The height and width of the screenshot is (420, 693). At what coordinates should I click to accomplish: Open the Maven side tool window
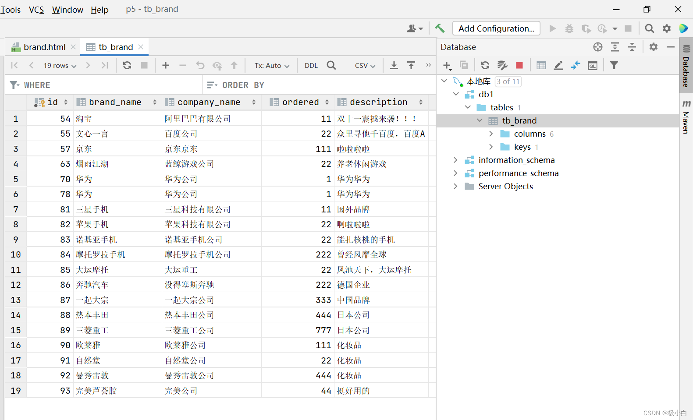686,116
